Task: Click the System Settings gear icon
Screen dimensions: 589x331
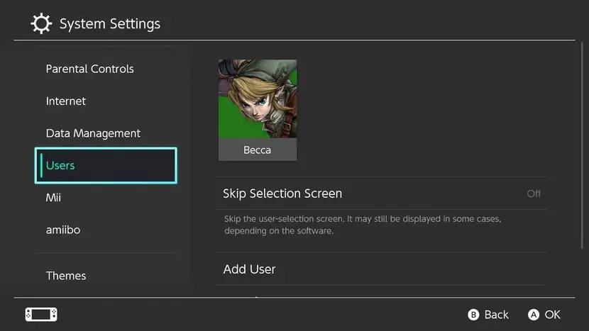Action: 42,24
